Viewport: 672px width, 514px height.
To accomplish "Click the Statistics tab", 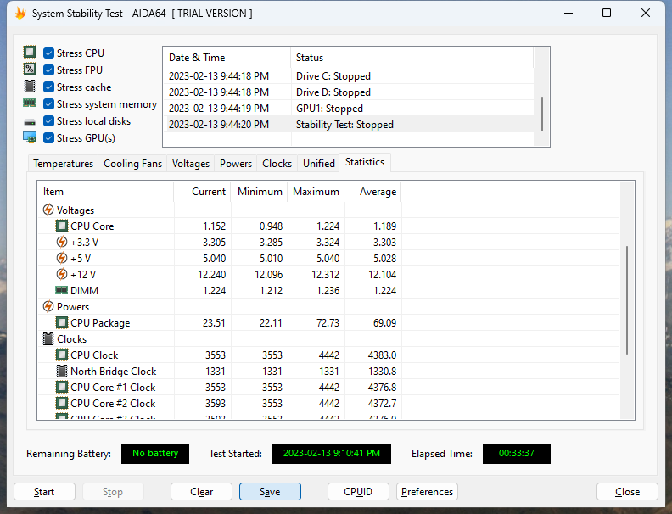I will (x=365, y=162).
